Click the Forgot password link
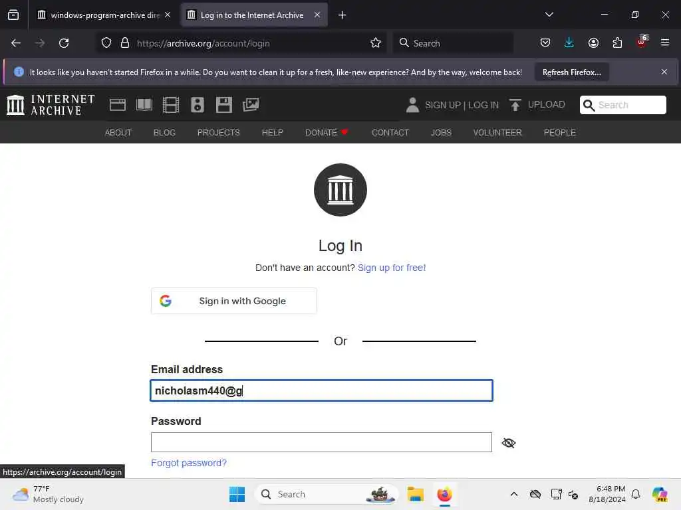The height and width of the screenshot is (510, 681). point(188,463)
